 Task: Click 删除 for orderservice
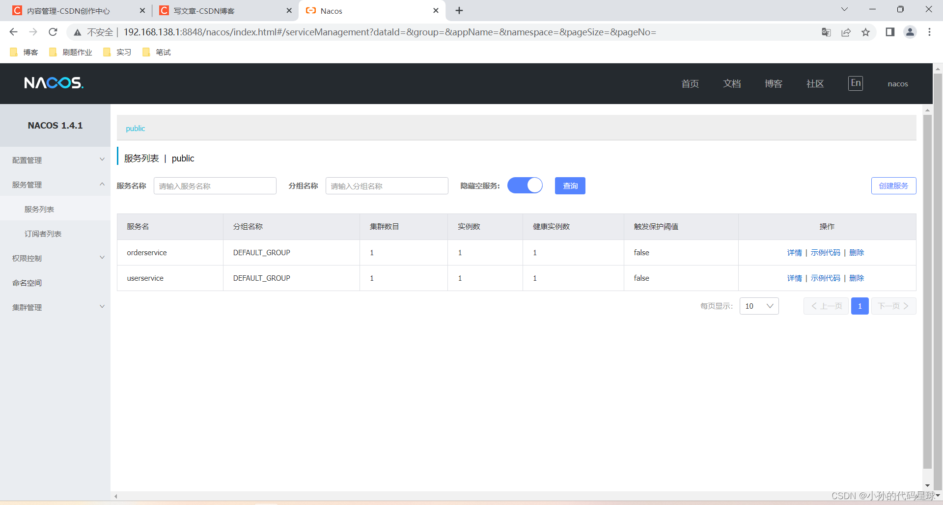click(x=857, y=252)
